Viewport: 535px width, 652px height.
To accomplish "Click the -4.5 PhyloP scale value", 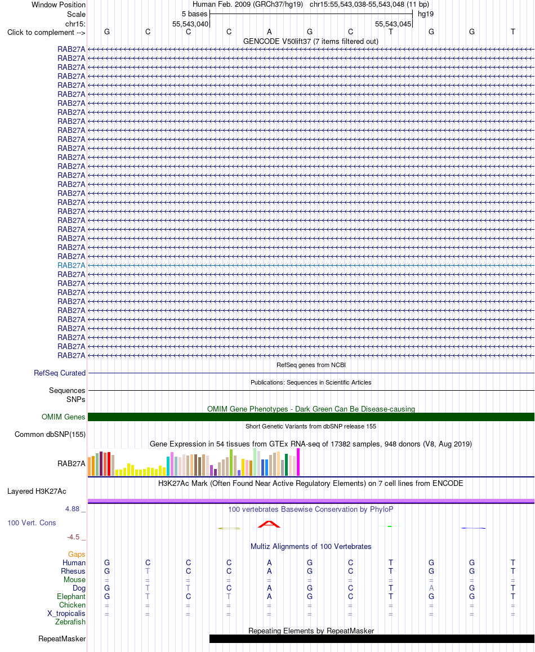I will pyautogui.click(x=73, y=537).
